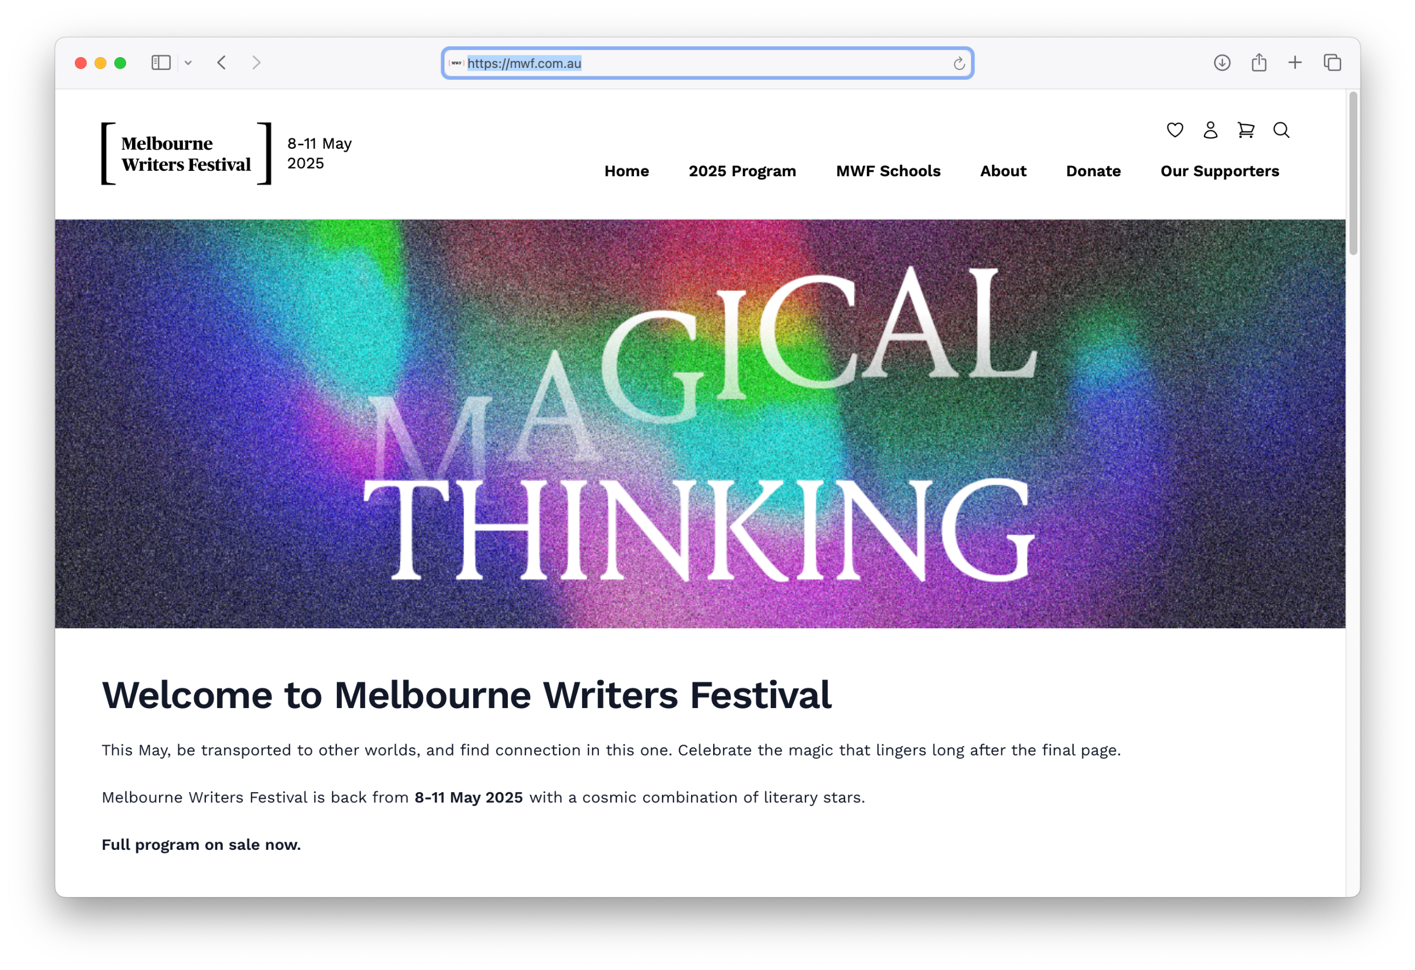Reload the page using the refresh icon
1415x970 pixels.
958,63
